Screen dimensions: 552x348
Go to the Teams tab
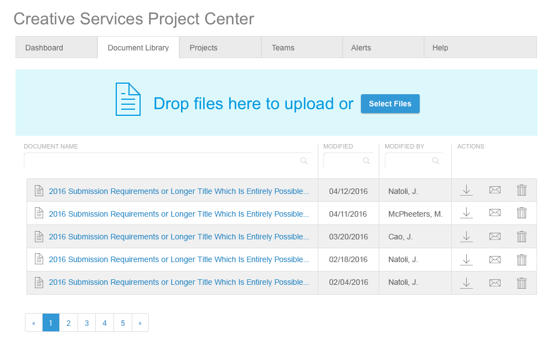click(x=283, y=48)
